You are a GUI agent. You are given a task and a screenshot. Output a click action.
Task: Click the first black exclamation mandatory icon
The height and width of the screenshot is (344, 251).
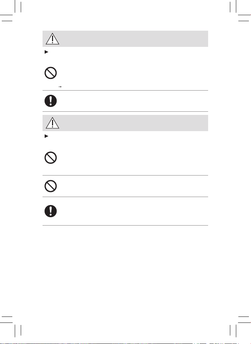(51, 101)
